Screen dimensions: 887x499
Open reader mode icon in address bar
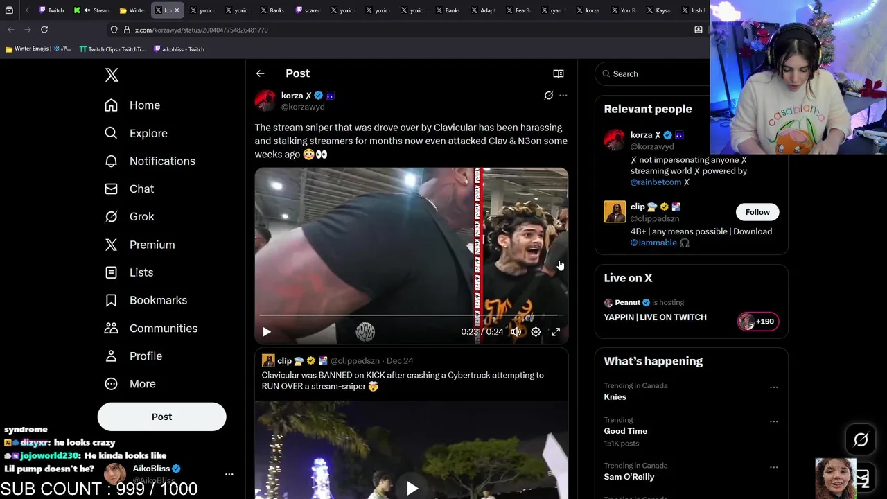(699, 30)
